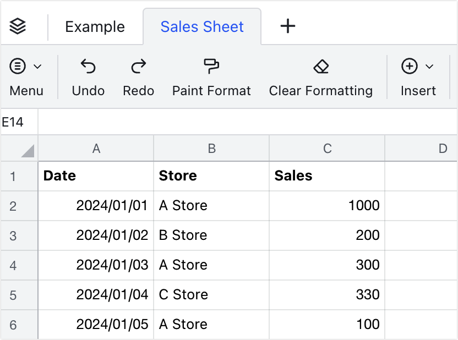Click the Redo arrow icon
Screen dimensions: 458x340
[x=138, y=67]
